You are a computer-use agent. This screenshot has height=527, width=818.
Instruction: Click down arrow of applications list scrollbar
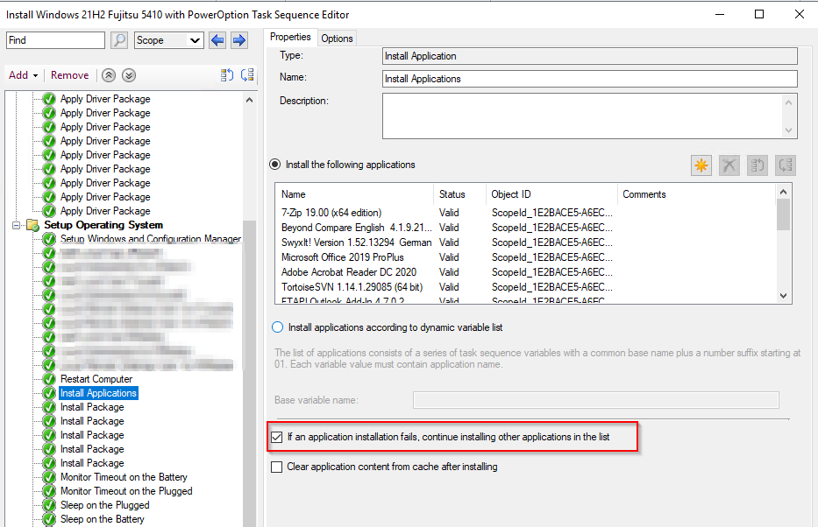[x=783, y=296]
